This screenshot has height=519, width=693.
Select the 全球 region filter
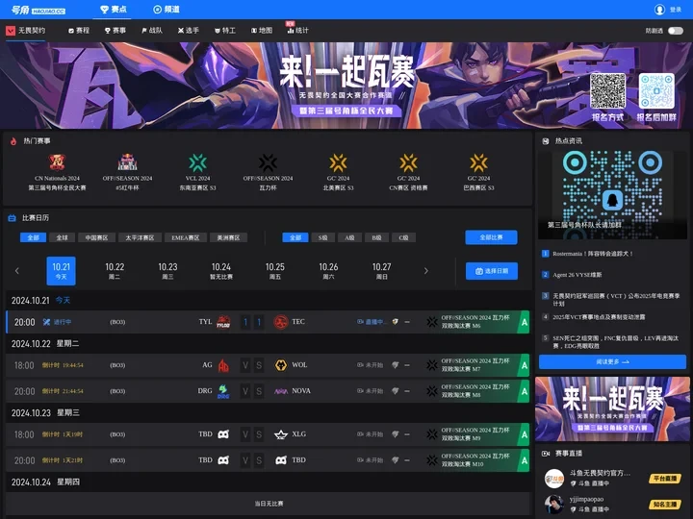tap(62, 237)
